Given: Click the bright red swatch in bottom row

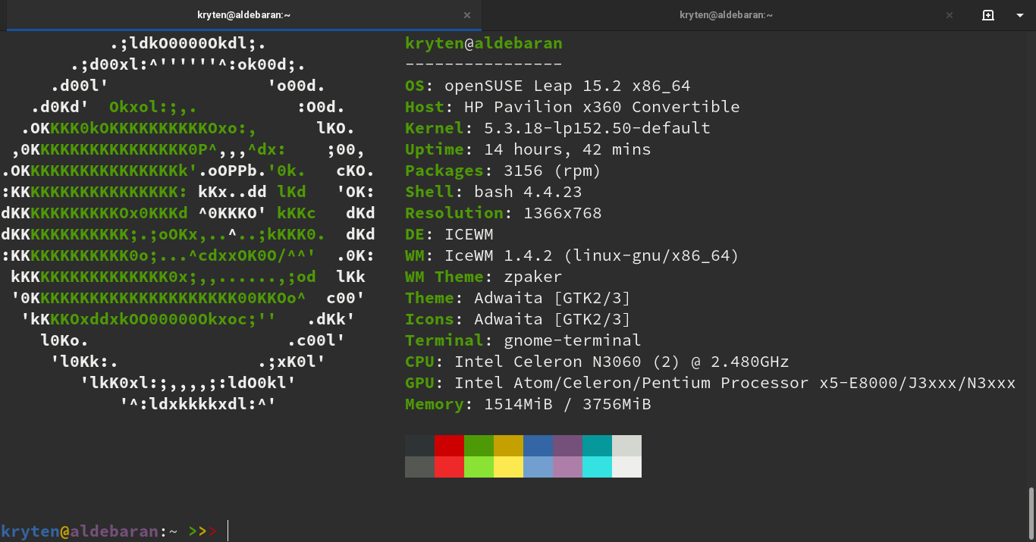Looking at the screenshot, I should click(449, 467).
